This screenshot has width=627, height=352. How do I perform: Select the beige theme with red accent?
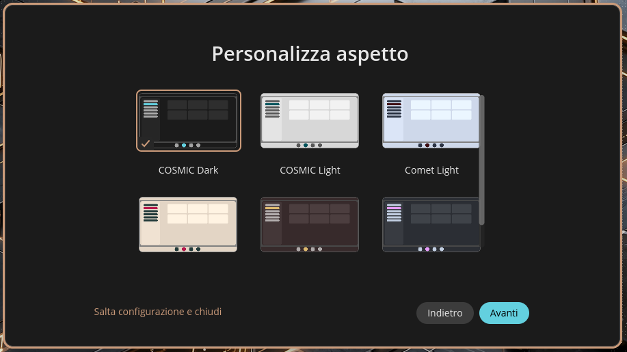188,225
